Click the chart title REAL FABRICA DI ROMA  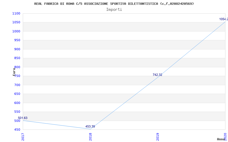coord(114,4)
